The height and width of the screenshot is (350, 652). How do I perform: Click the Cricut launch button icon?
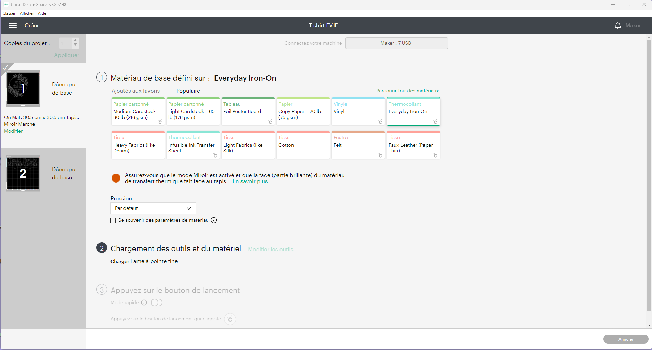[x=230, y=319]
